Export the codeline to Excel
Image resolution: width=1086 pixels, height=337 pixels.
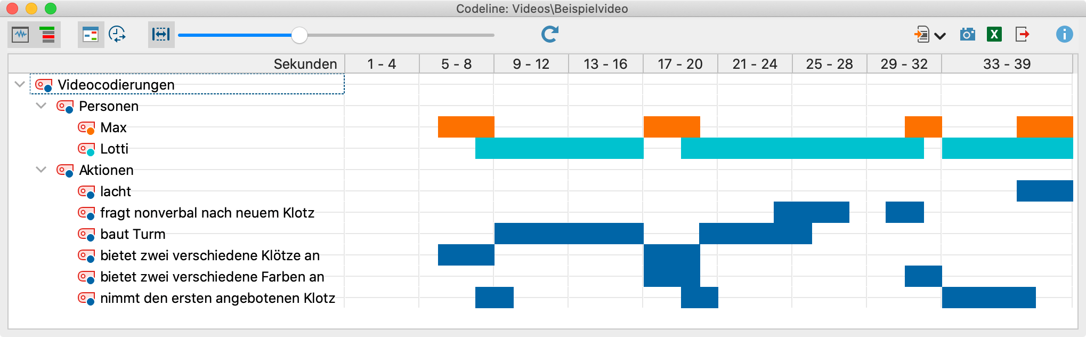coord(994,35)
